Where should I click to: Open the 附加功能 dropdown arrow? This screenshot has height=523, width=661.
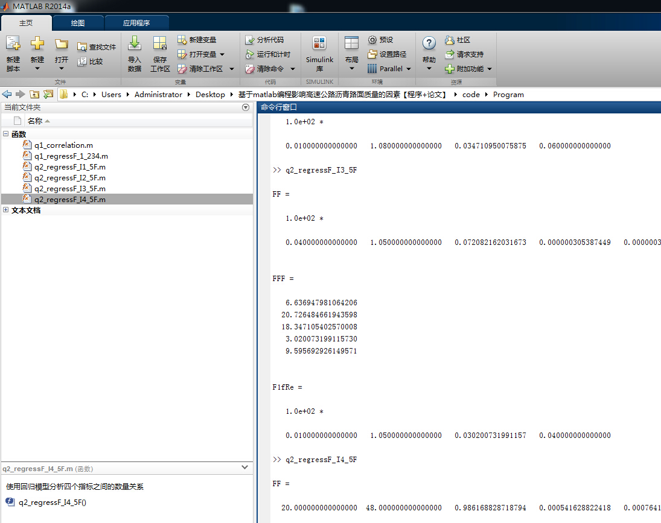tap(490, 69)
